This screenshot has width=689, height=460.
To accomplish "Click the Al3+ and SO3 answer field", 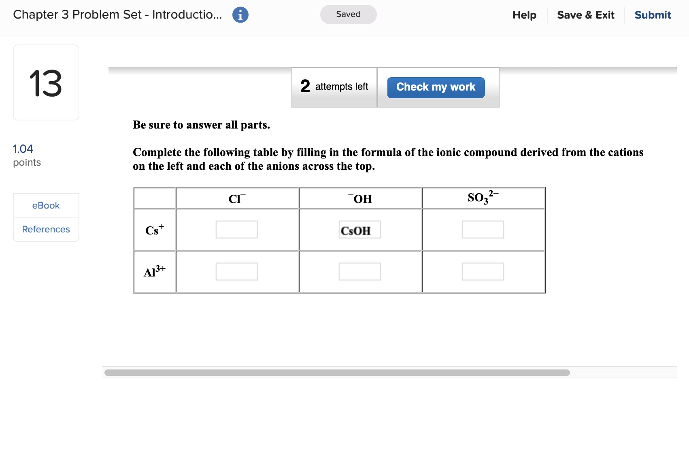I will (483, 272).
